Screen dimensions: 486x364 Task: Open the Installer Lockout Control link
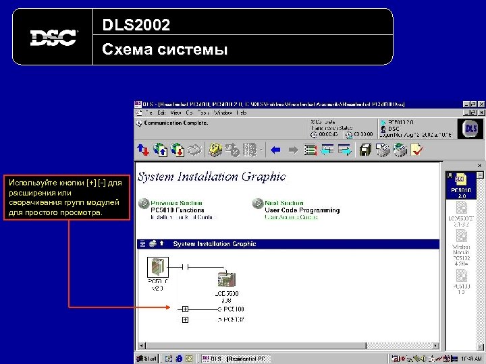[182, 217]
